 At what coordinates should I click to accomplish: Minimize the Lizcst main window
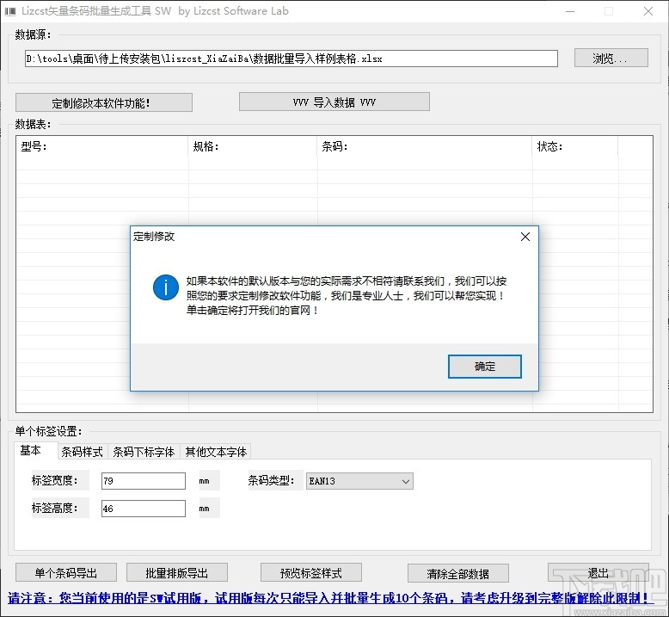570,11
